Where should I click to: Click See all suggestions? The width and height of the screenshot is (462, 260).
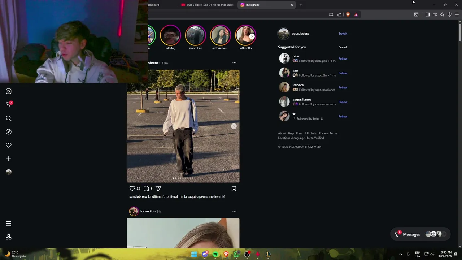(343, 47)
